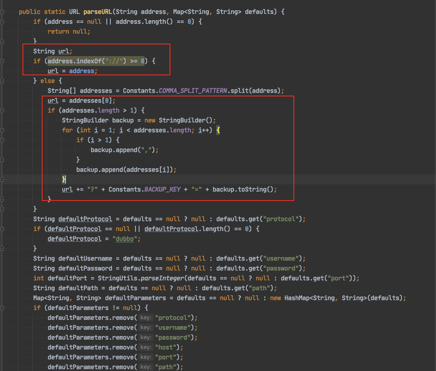Click the highlighted closing brace of for loop
This screenshot has height=371, width=436.
tap(64, 179)
